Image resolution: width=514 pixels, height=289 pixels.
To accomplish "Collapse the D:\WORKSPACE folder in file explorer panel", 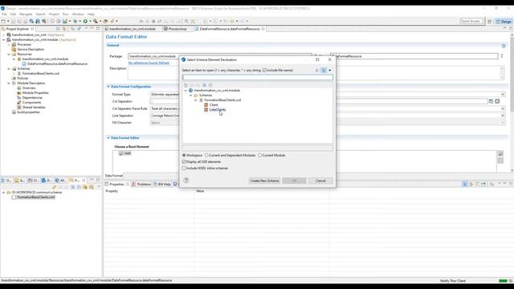I will [4, 193].
